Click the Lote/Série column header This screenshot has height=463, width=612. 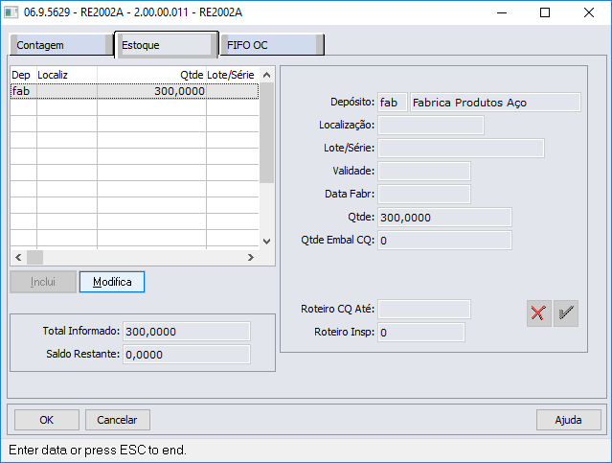pyautogui.click(x=233, y=75)
